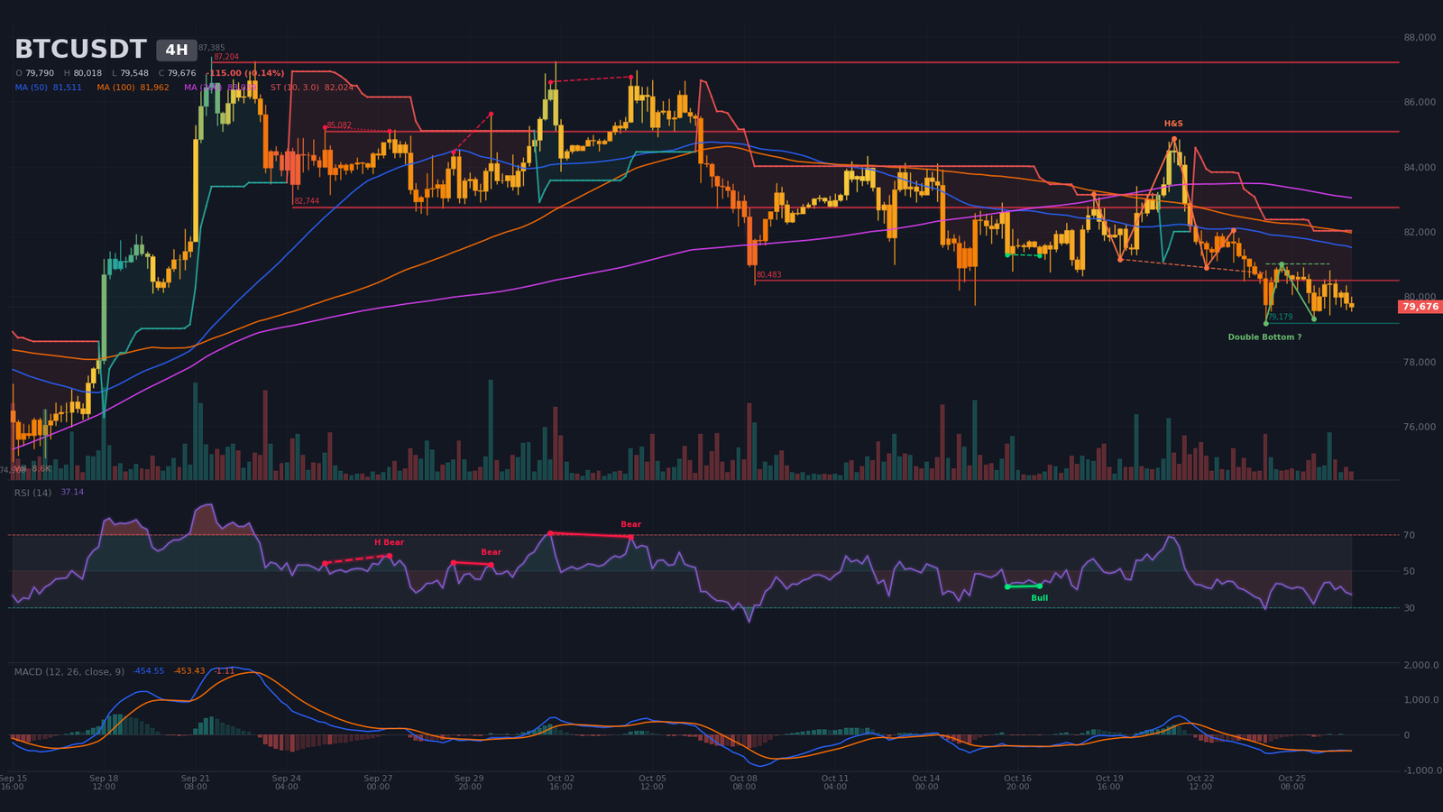Click the RSI 70 overbought axis label
Screen dimensions: 1443x812
(x=1410, y=535)
